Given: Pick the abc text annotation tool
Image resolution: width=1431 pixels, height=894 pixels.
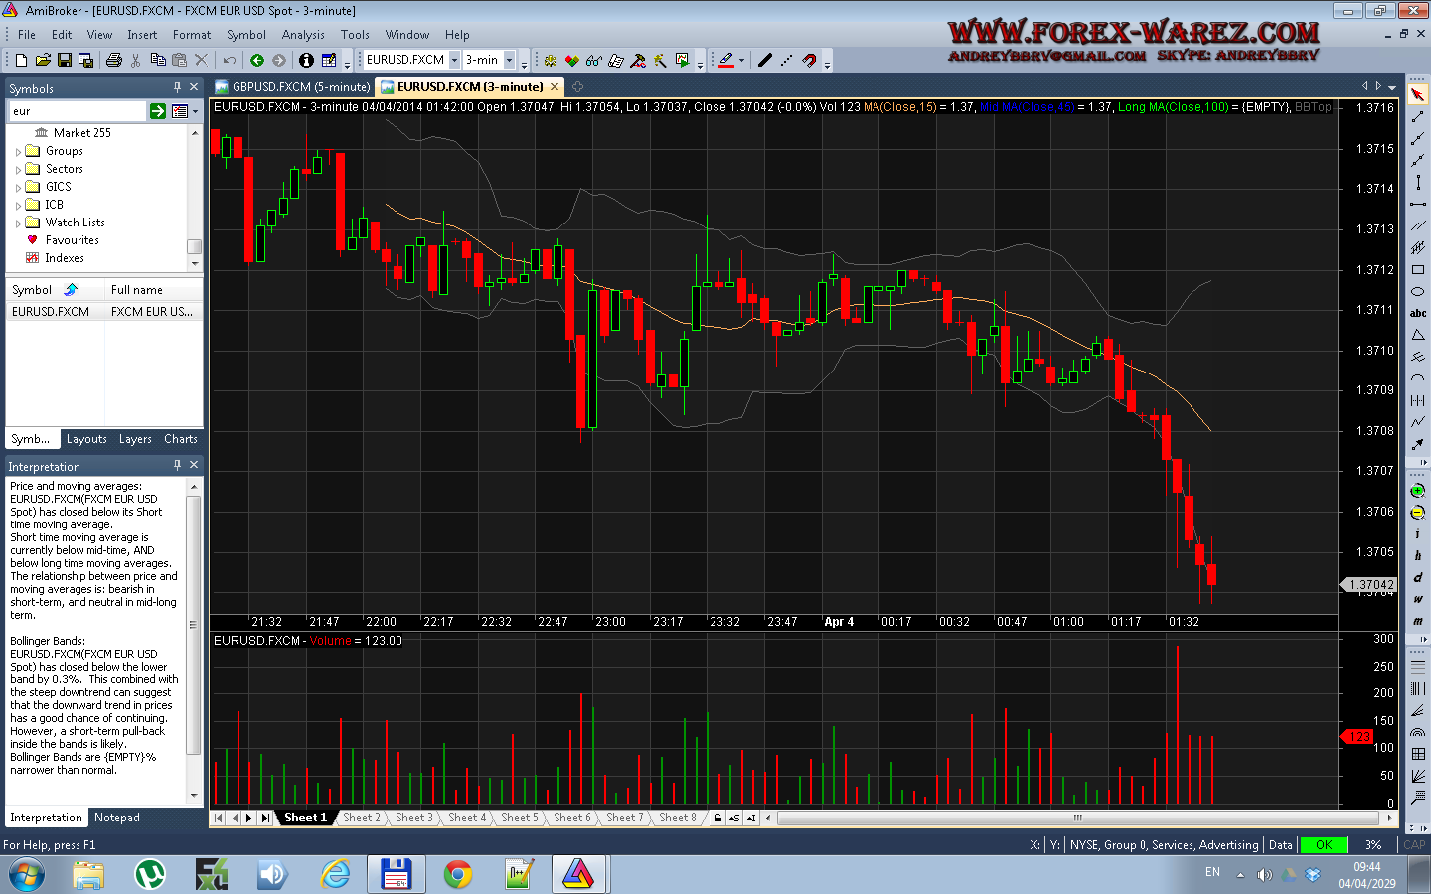Looking at the screenshot, I should (x=1417, y=313).
